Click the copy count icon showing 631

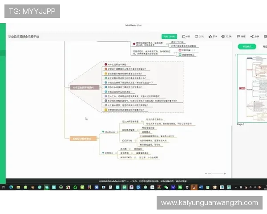point(183,36)
